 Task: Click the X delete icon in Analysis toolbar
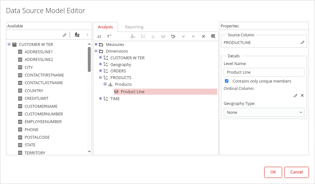point(203,36)
